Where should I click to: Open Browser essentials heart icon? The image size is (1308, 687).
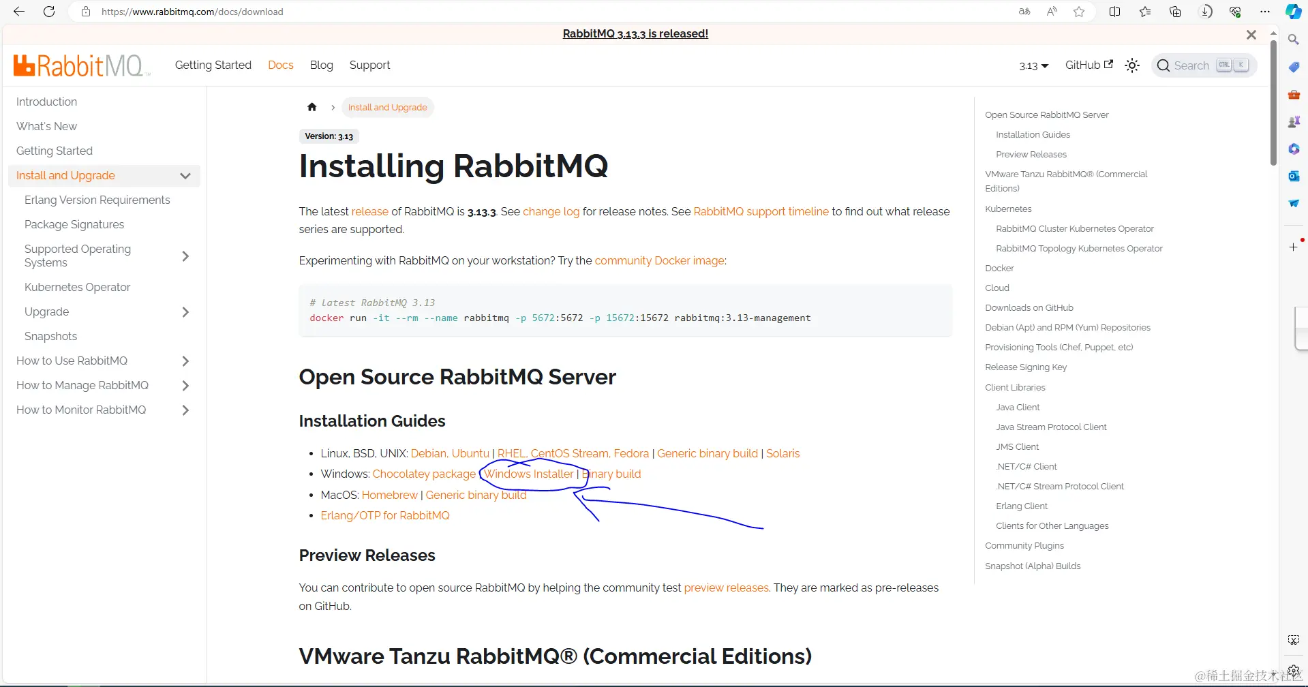coord(1235,12)
